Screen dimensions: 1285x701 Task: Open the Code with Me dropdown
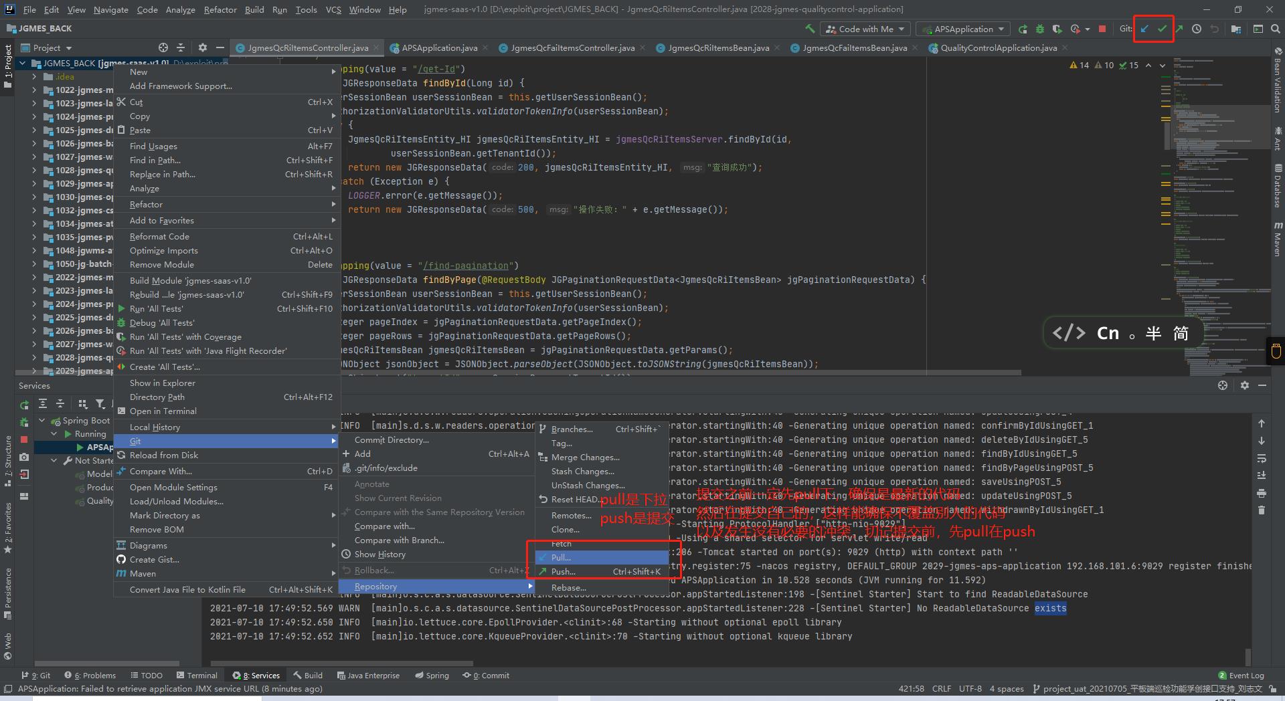point(865,29)
